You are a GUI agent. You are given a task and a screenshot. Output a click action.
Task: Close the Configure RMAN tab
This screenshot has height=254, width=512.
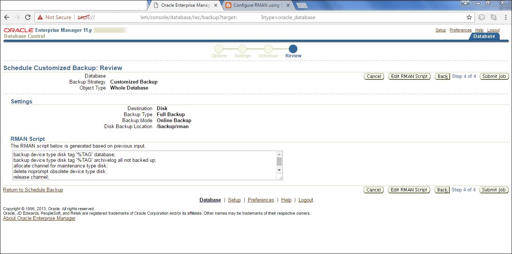click(288, 6)
